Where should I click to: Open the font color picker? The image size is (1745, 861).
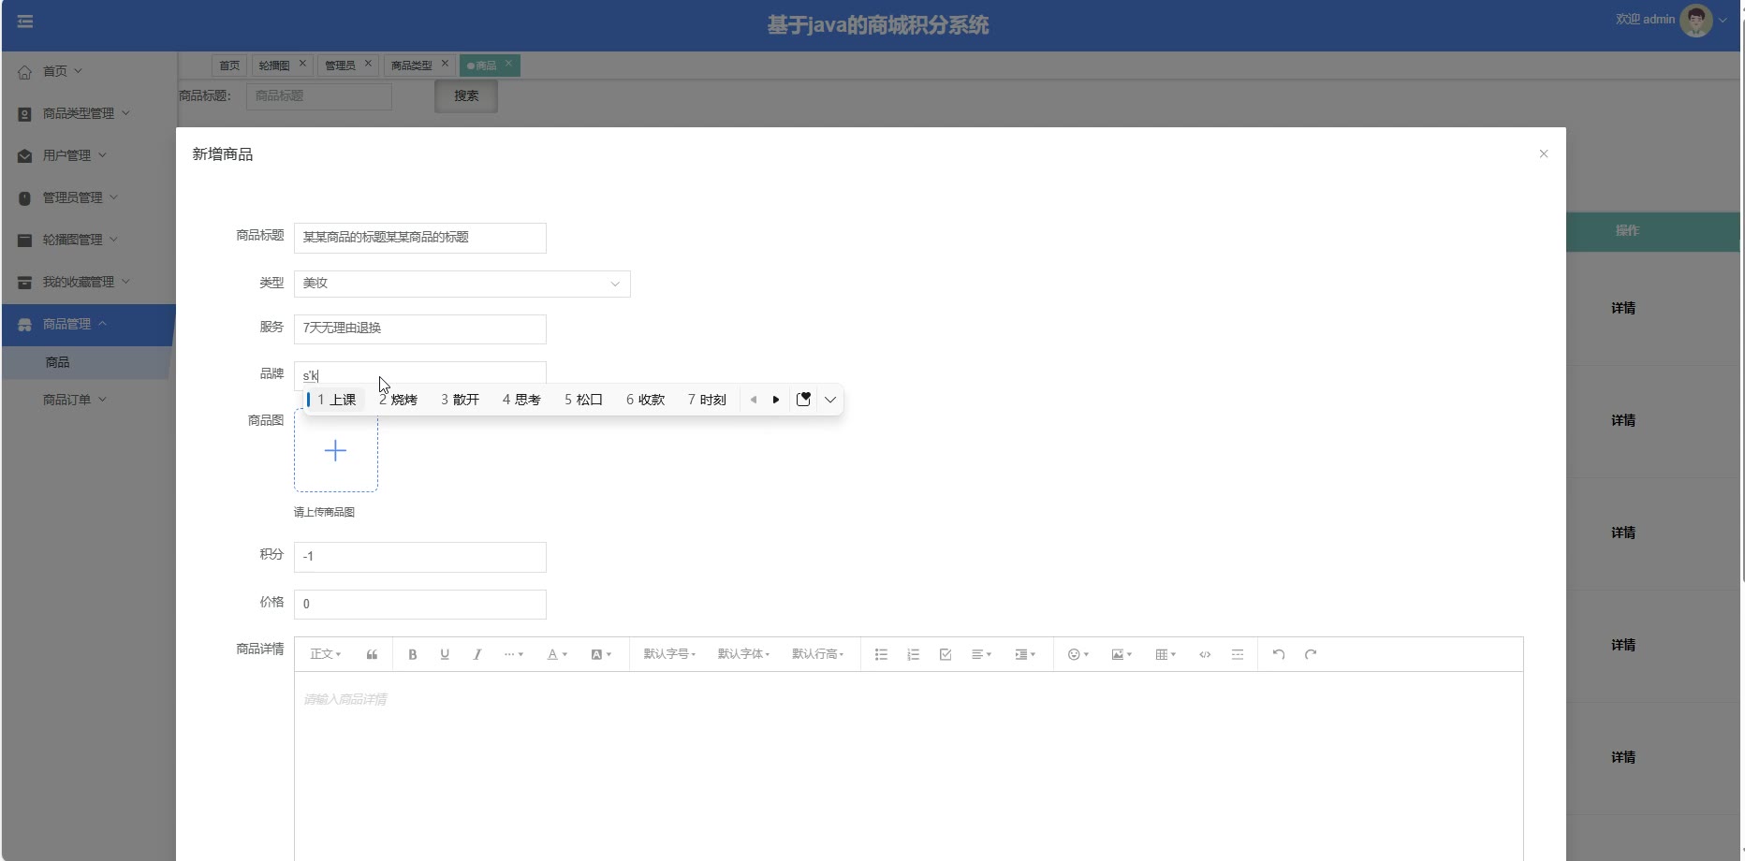[x=557, y=654]
